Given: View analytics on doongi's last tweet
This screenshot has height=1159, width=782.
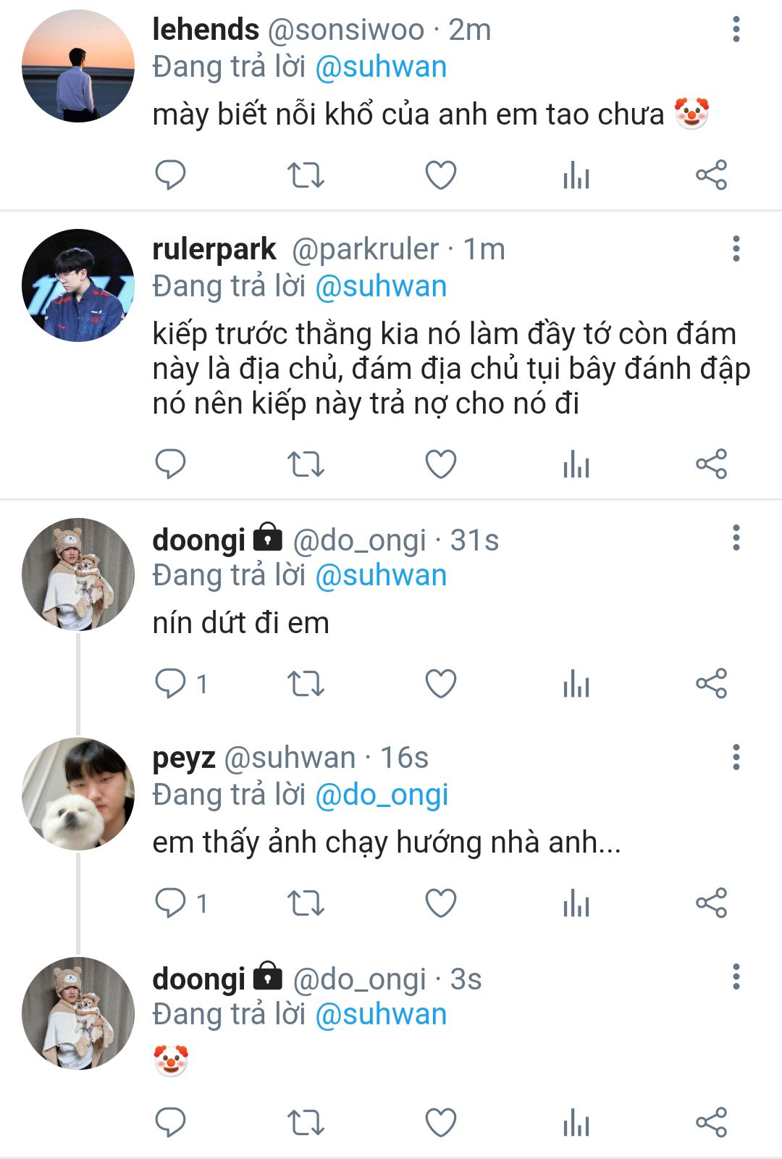Looking at the screenshot, I should 576,1123.
